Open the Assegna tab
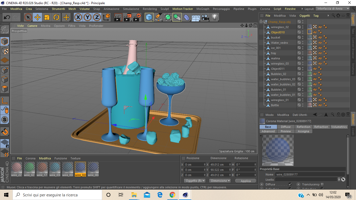 click(x=303, y=131)
